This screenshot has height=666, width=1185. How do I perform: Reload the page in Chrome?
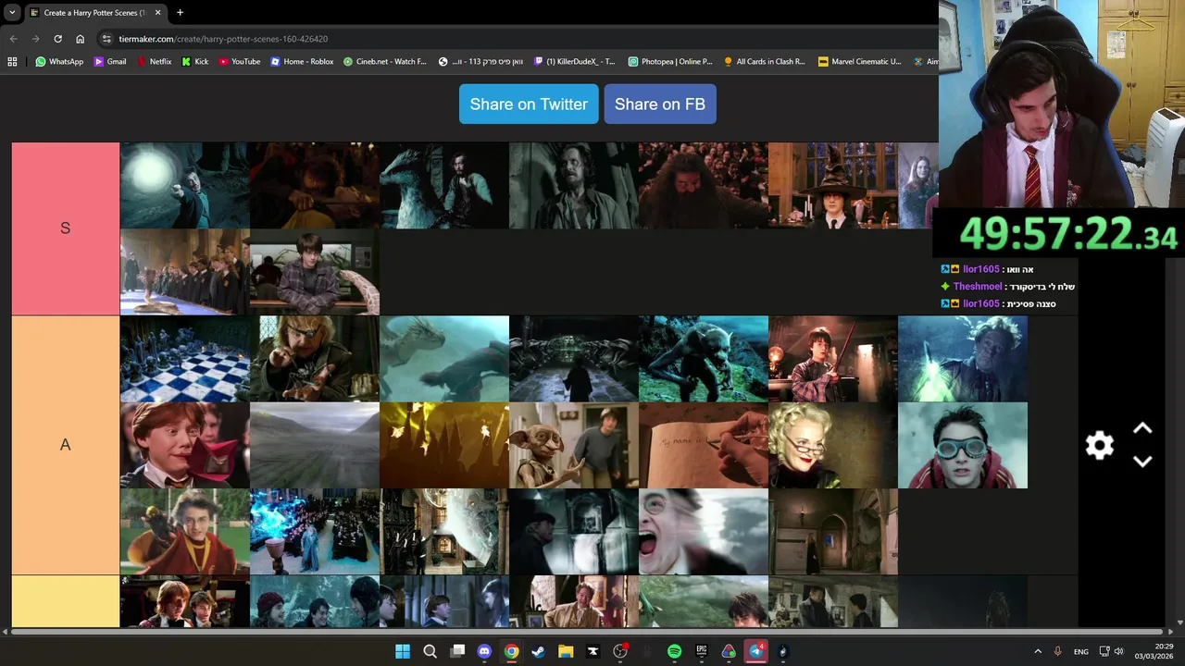click(x=57, y=39)
